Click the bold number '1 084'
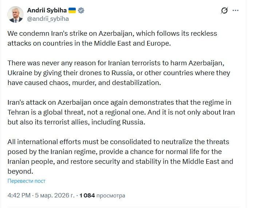The image size is (255, 208). coord(87,195)
